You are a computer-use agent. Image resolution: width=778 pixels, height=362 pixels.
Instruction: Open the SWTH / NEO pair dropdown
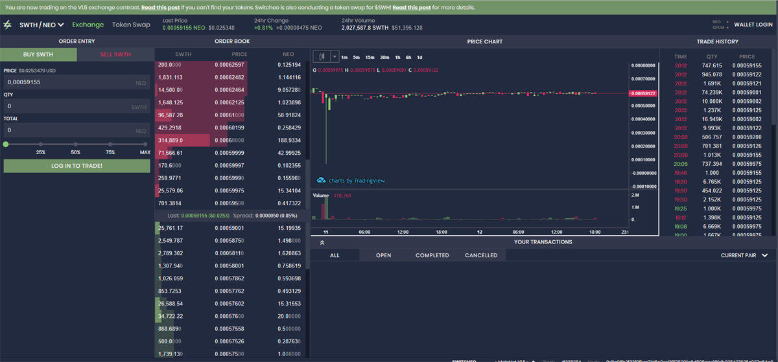click(x=41, y=25)
